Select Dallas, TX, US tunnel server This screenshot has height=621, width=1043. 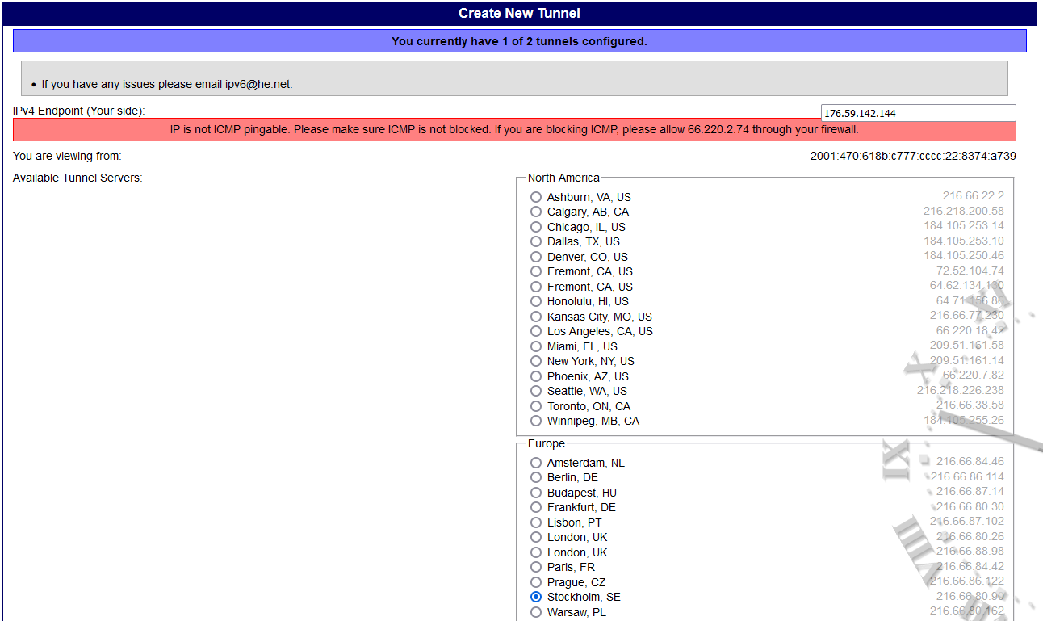coord(536,241)
